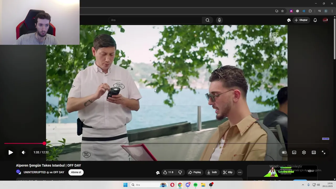Open Chrome from the taskbar
Viewport: 336px width, 189px height.
180,185
